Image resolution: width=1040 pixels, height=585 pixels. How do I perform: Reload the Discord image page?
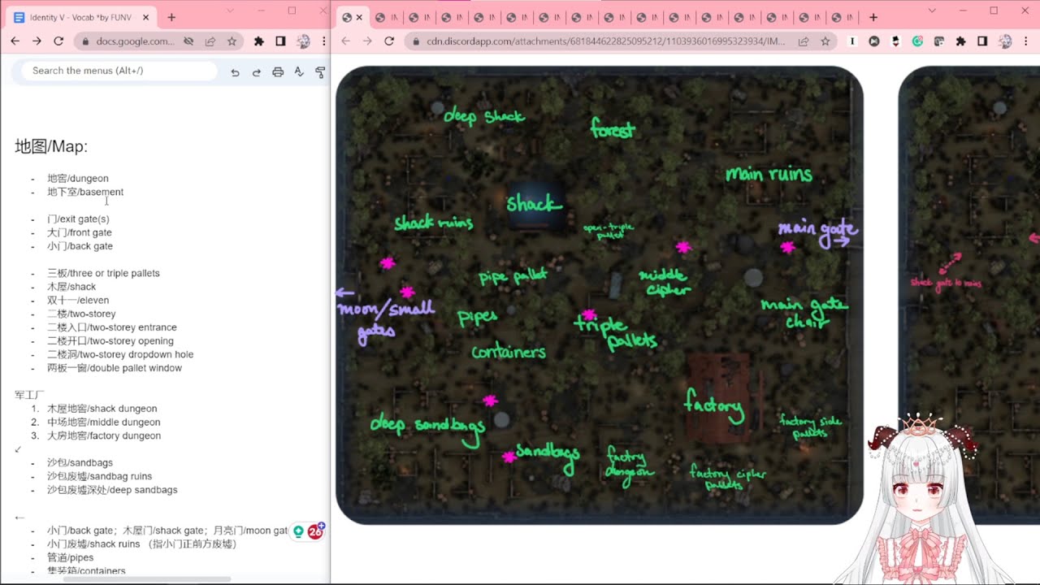(389, 41)
